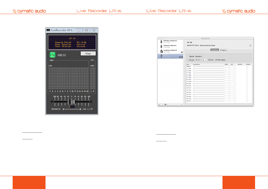
Task: Click the right cymatic audio logo
Action: [239, 11]
